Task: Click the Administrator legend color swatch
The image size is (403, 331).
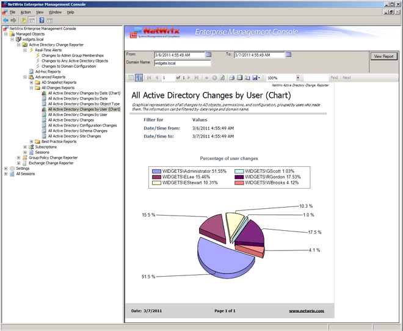Action: click(156, 171)
